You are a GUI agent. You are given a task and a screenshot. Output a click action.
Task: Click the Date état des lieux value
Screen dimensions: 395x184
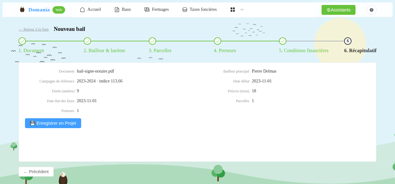pos(87,101)
